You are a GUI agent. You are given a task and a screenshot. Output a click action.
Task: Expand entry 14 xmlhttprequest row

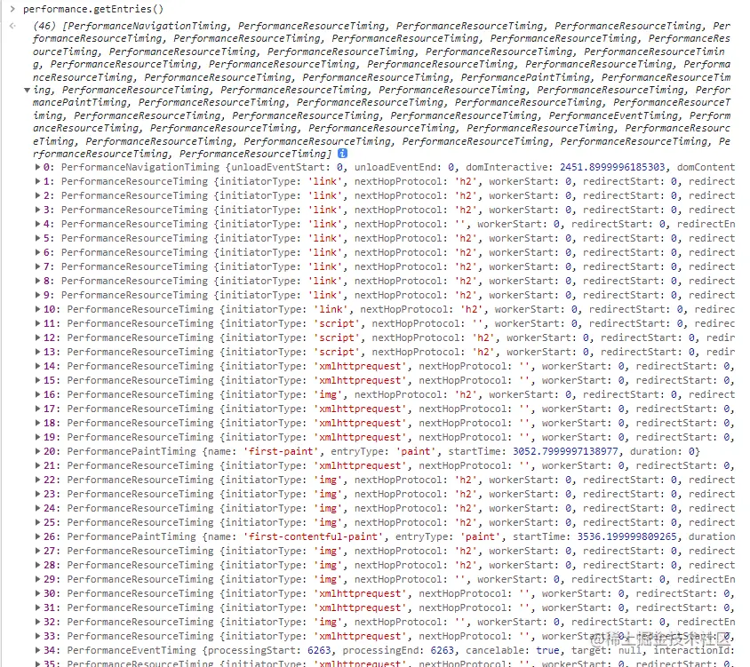pyautogui.click(x=37, y=366)
